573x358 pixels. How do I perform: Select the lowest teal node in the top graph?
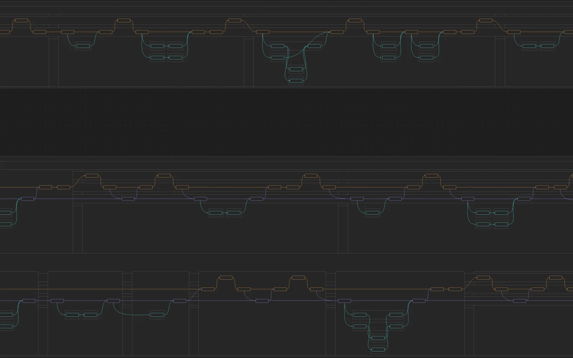point(296,81)
